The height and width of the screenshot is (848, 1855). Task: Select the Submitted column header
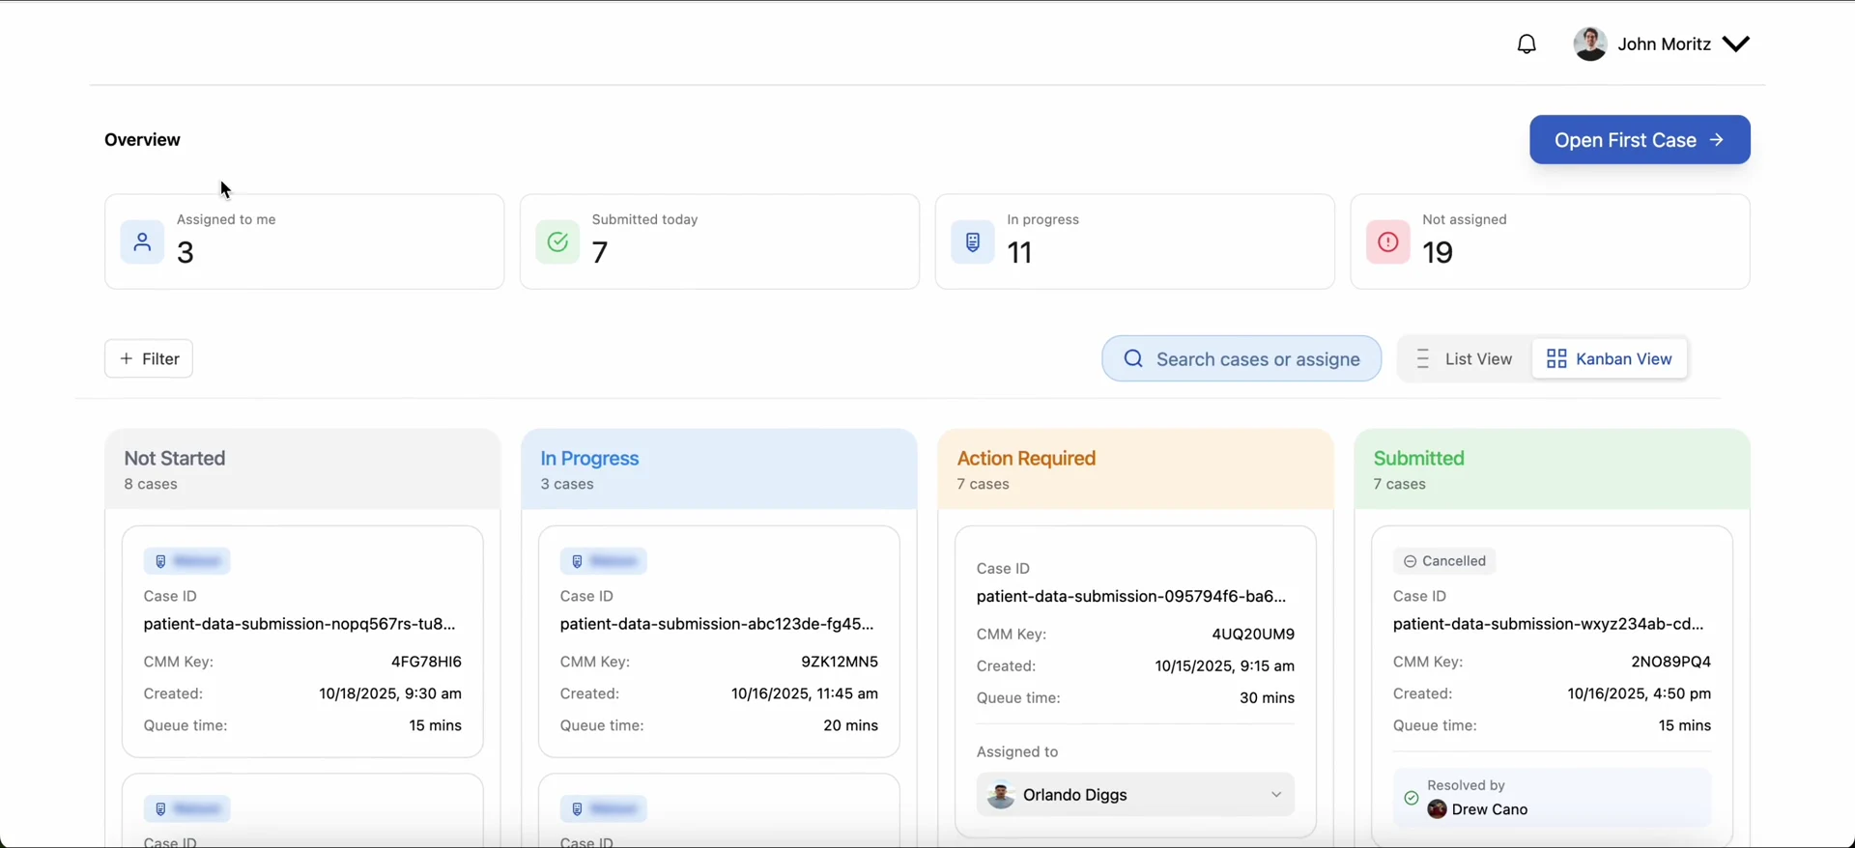1552,469
